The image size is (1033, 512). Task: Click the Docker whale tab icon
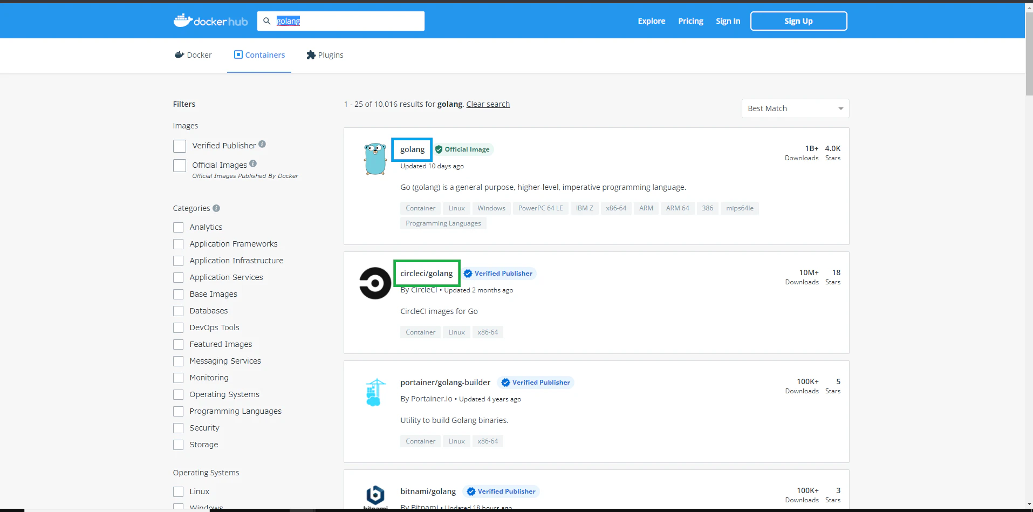click(179, 55)
